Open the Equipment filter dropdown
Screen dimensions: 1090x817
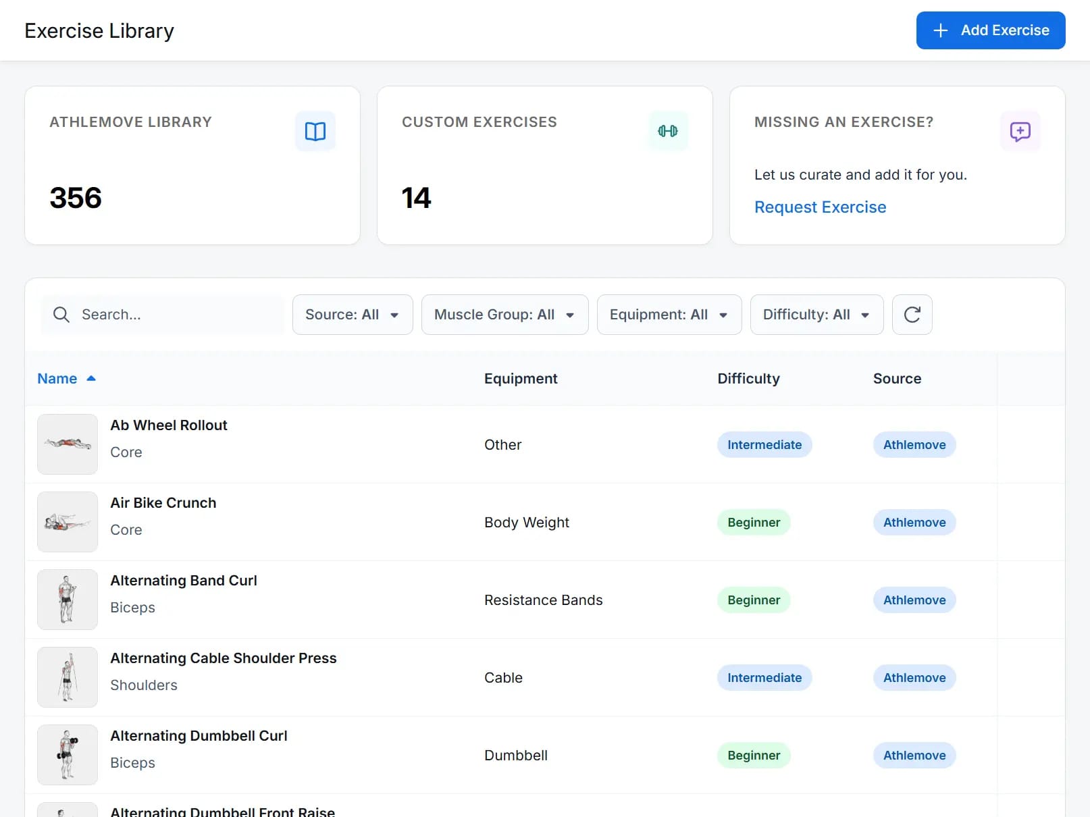pos(669,314)
